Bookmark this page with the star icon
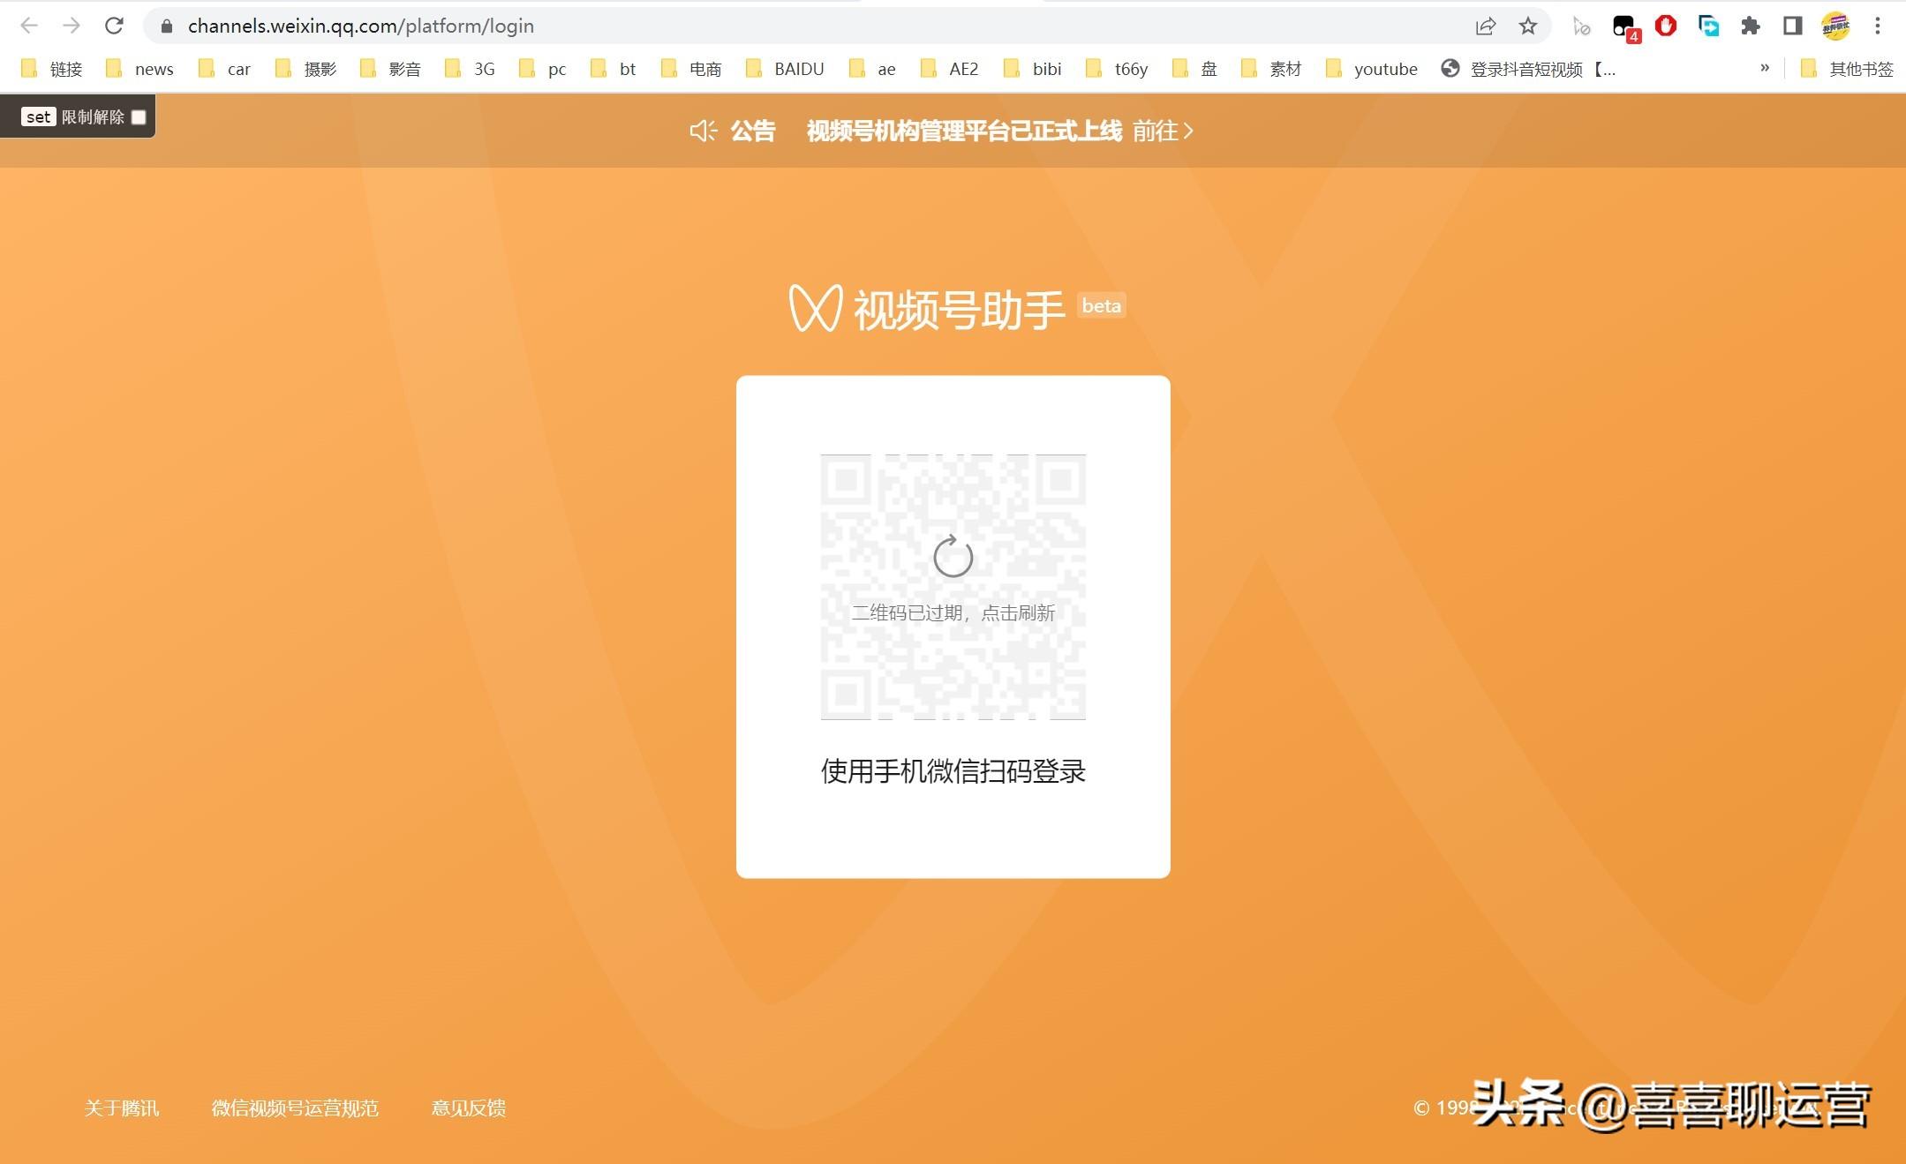The height and width of the screenshot is (1164, 1906). point(1528,26)
